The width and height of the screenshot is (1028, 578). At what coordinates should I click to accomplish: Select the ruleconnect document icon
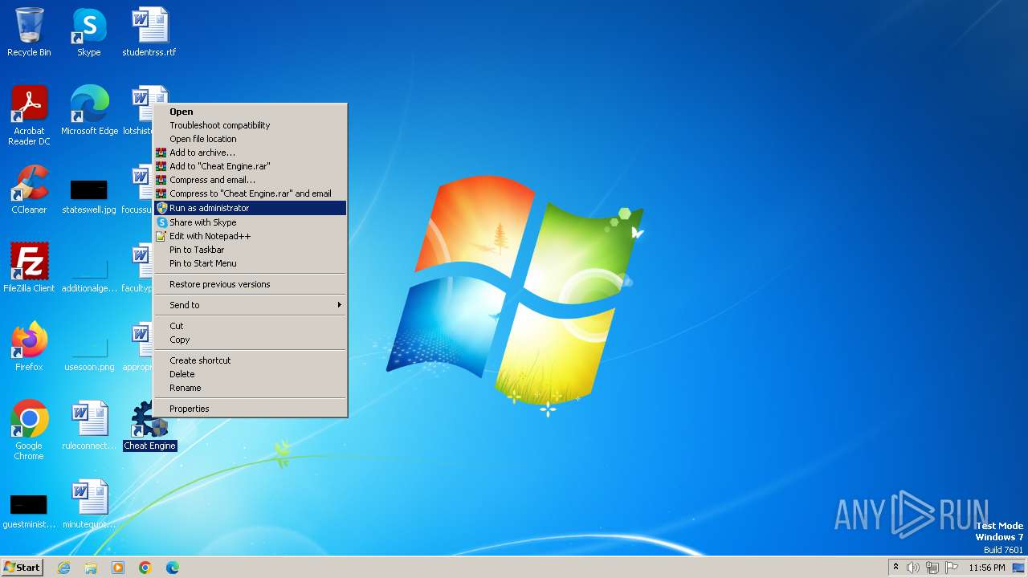(89, 425)
